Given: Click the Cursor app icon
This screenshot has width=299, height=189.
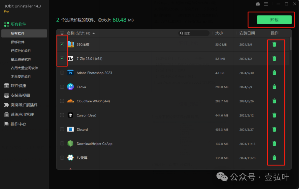Looking at the screenshot, I should pos(70,115).
